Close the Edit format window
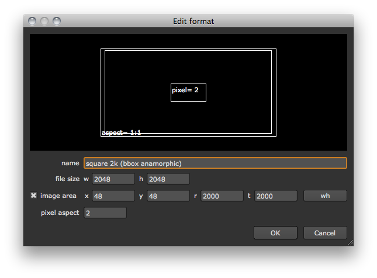The width and height of the screenshot is (377, 278). (x=32, y=21)
